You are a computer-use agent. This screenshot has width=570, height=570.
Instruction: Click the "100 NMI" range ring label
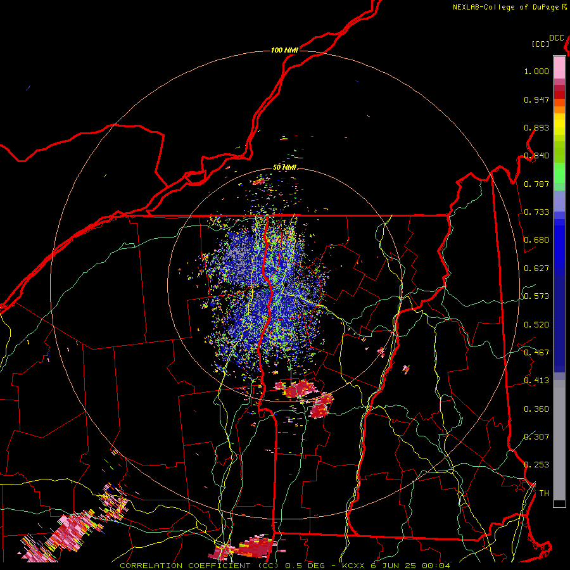(284, 50)
